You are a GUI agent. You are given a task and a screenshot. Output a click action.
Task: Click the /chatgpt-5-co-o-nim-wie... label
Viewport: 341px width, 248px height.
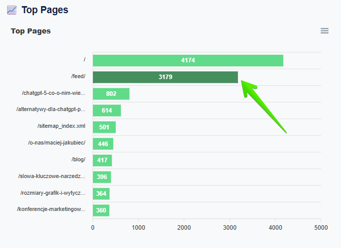(54, 93)
